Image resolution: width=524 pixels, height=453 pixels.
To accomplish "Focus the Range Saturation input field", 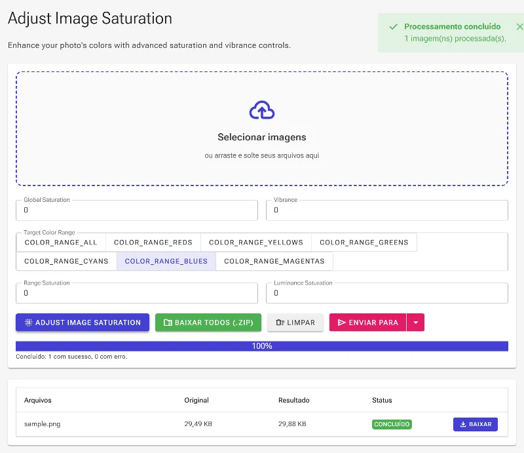I will click(x=137, y=293).
